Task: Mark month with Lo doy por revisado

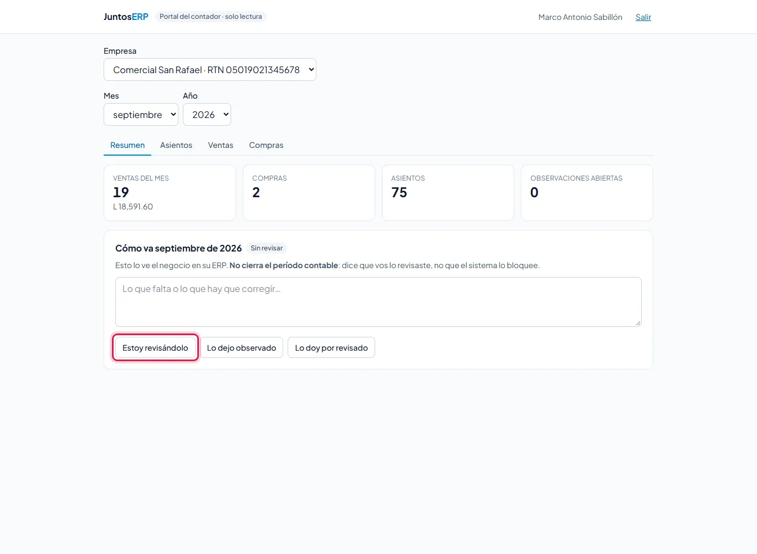Action: pos(331,347)
